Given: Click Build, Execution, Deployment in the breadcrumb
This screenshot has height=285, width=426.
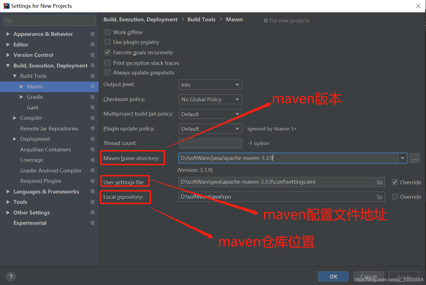Looking at the screenshot, I should (140, 19).
